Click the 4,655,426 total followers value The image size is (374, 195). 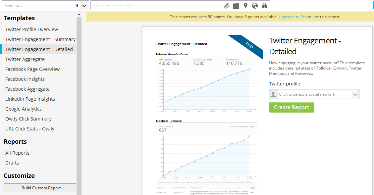(169, 63)
